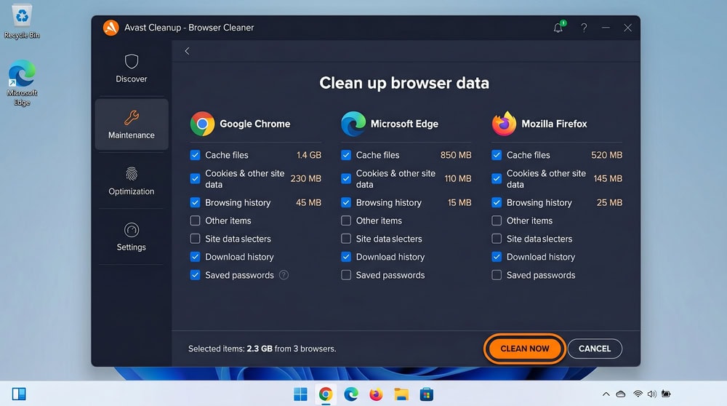The image size is (727, 406).
Task: Show info tooltip next to Chrome Saved passwords
Action: point(284,275)
